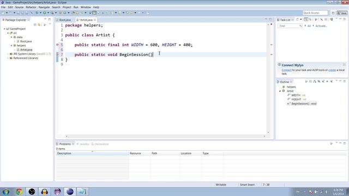Click the New wizard toolbar icon

(x=3, y=13)
